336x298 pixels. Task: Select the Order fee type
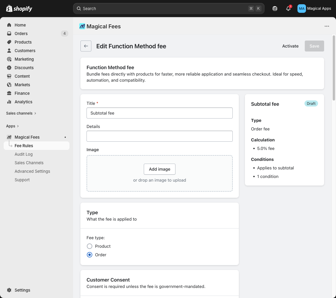90,255
